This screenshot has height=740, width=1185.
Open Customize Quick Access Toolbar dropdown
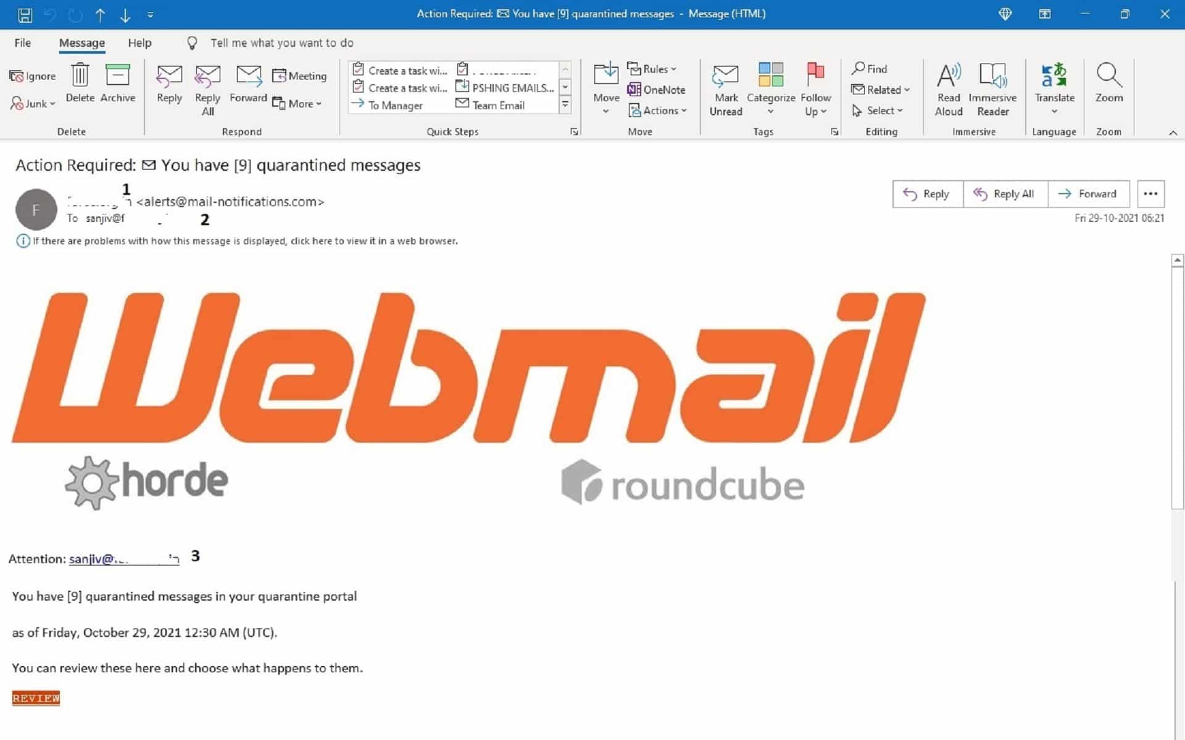(x=150, y=14)
